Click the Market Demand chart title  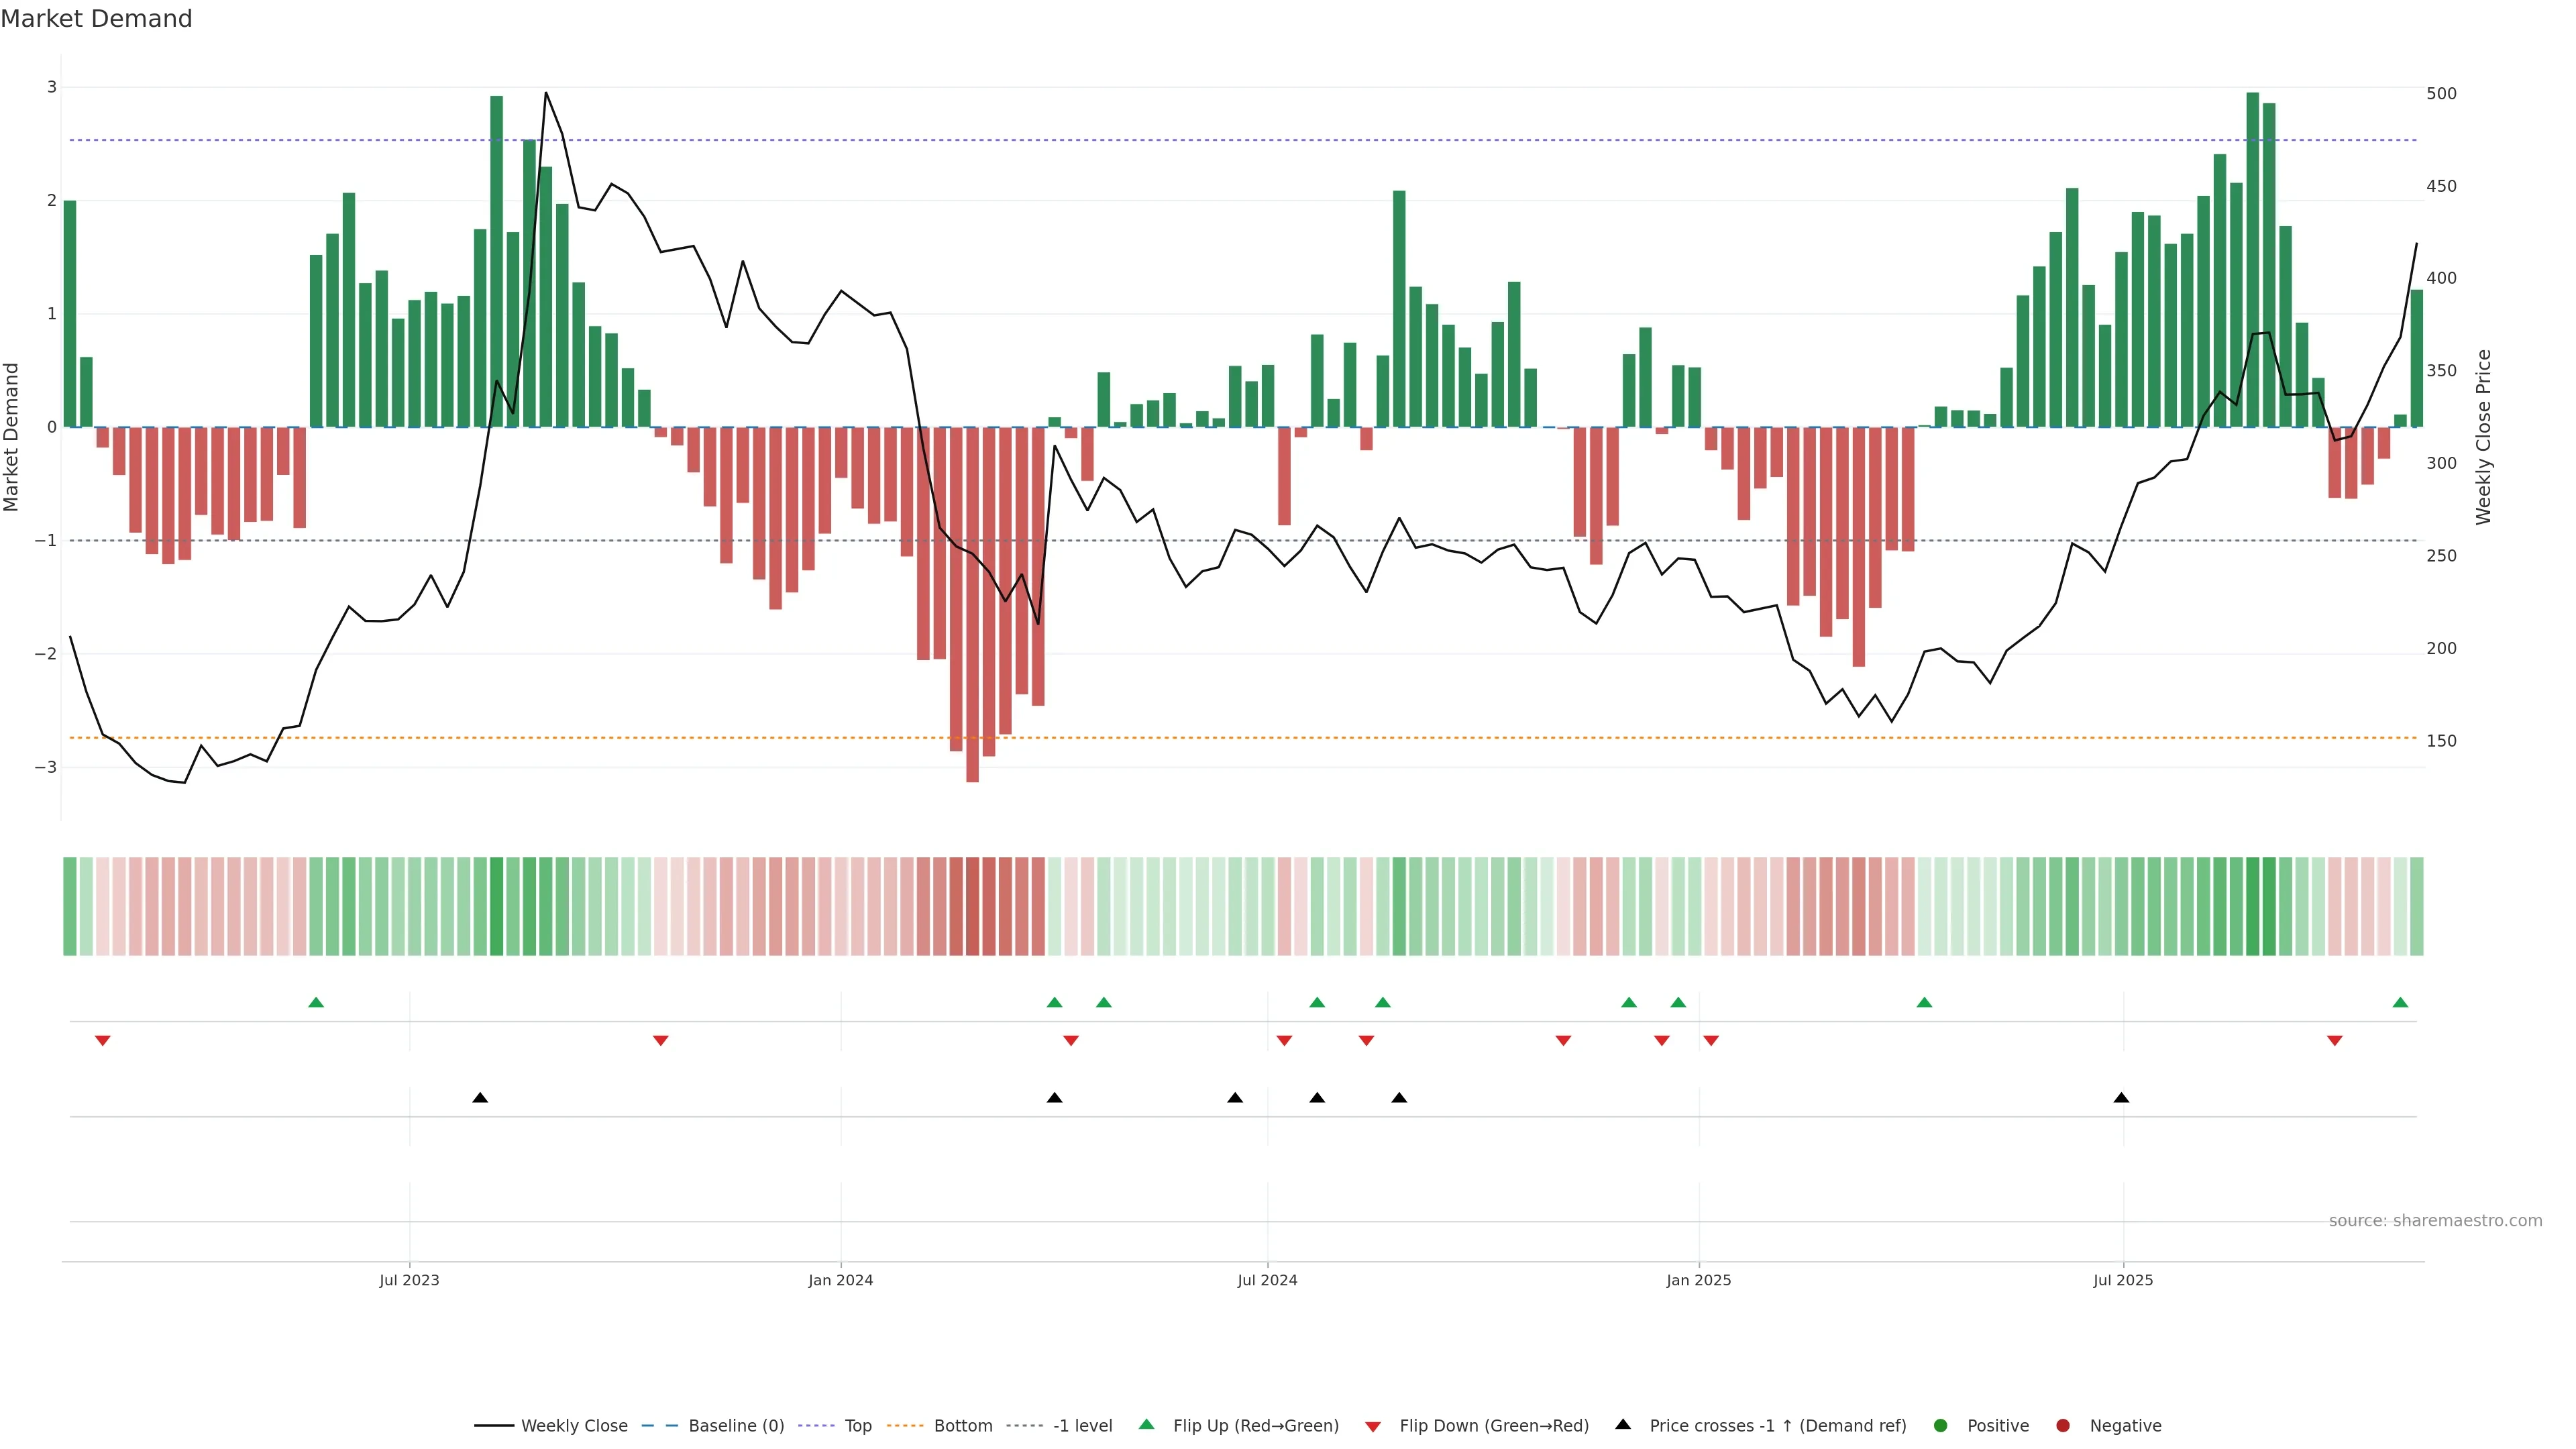tap(96, 19)
